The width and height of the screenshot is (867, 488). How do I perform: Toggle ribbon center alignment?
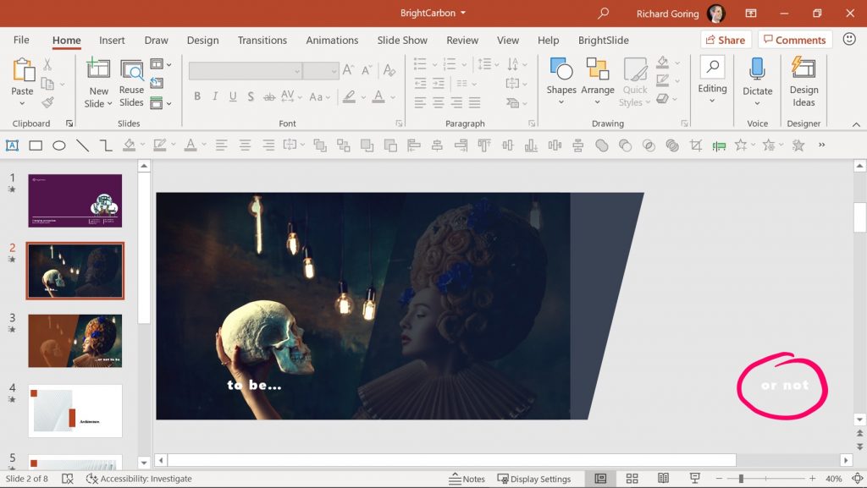[x=439, y=102]
